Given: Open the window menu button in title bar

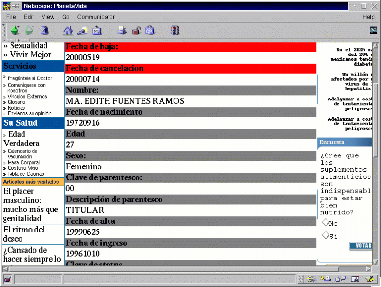Looking at the screenshot, I should click(6, 6).
